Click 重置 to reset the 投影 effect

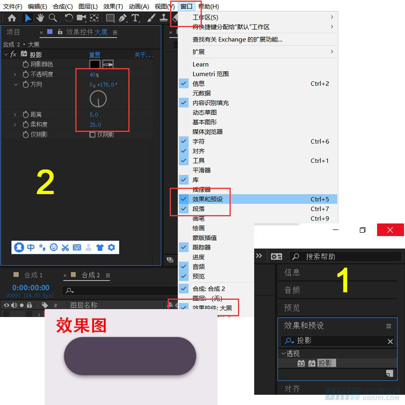(x=94, y=54)
